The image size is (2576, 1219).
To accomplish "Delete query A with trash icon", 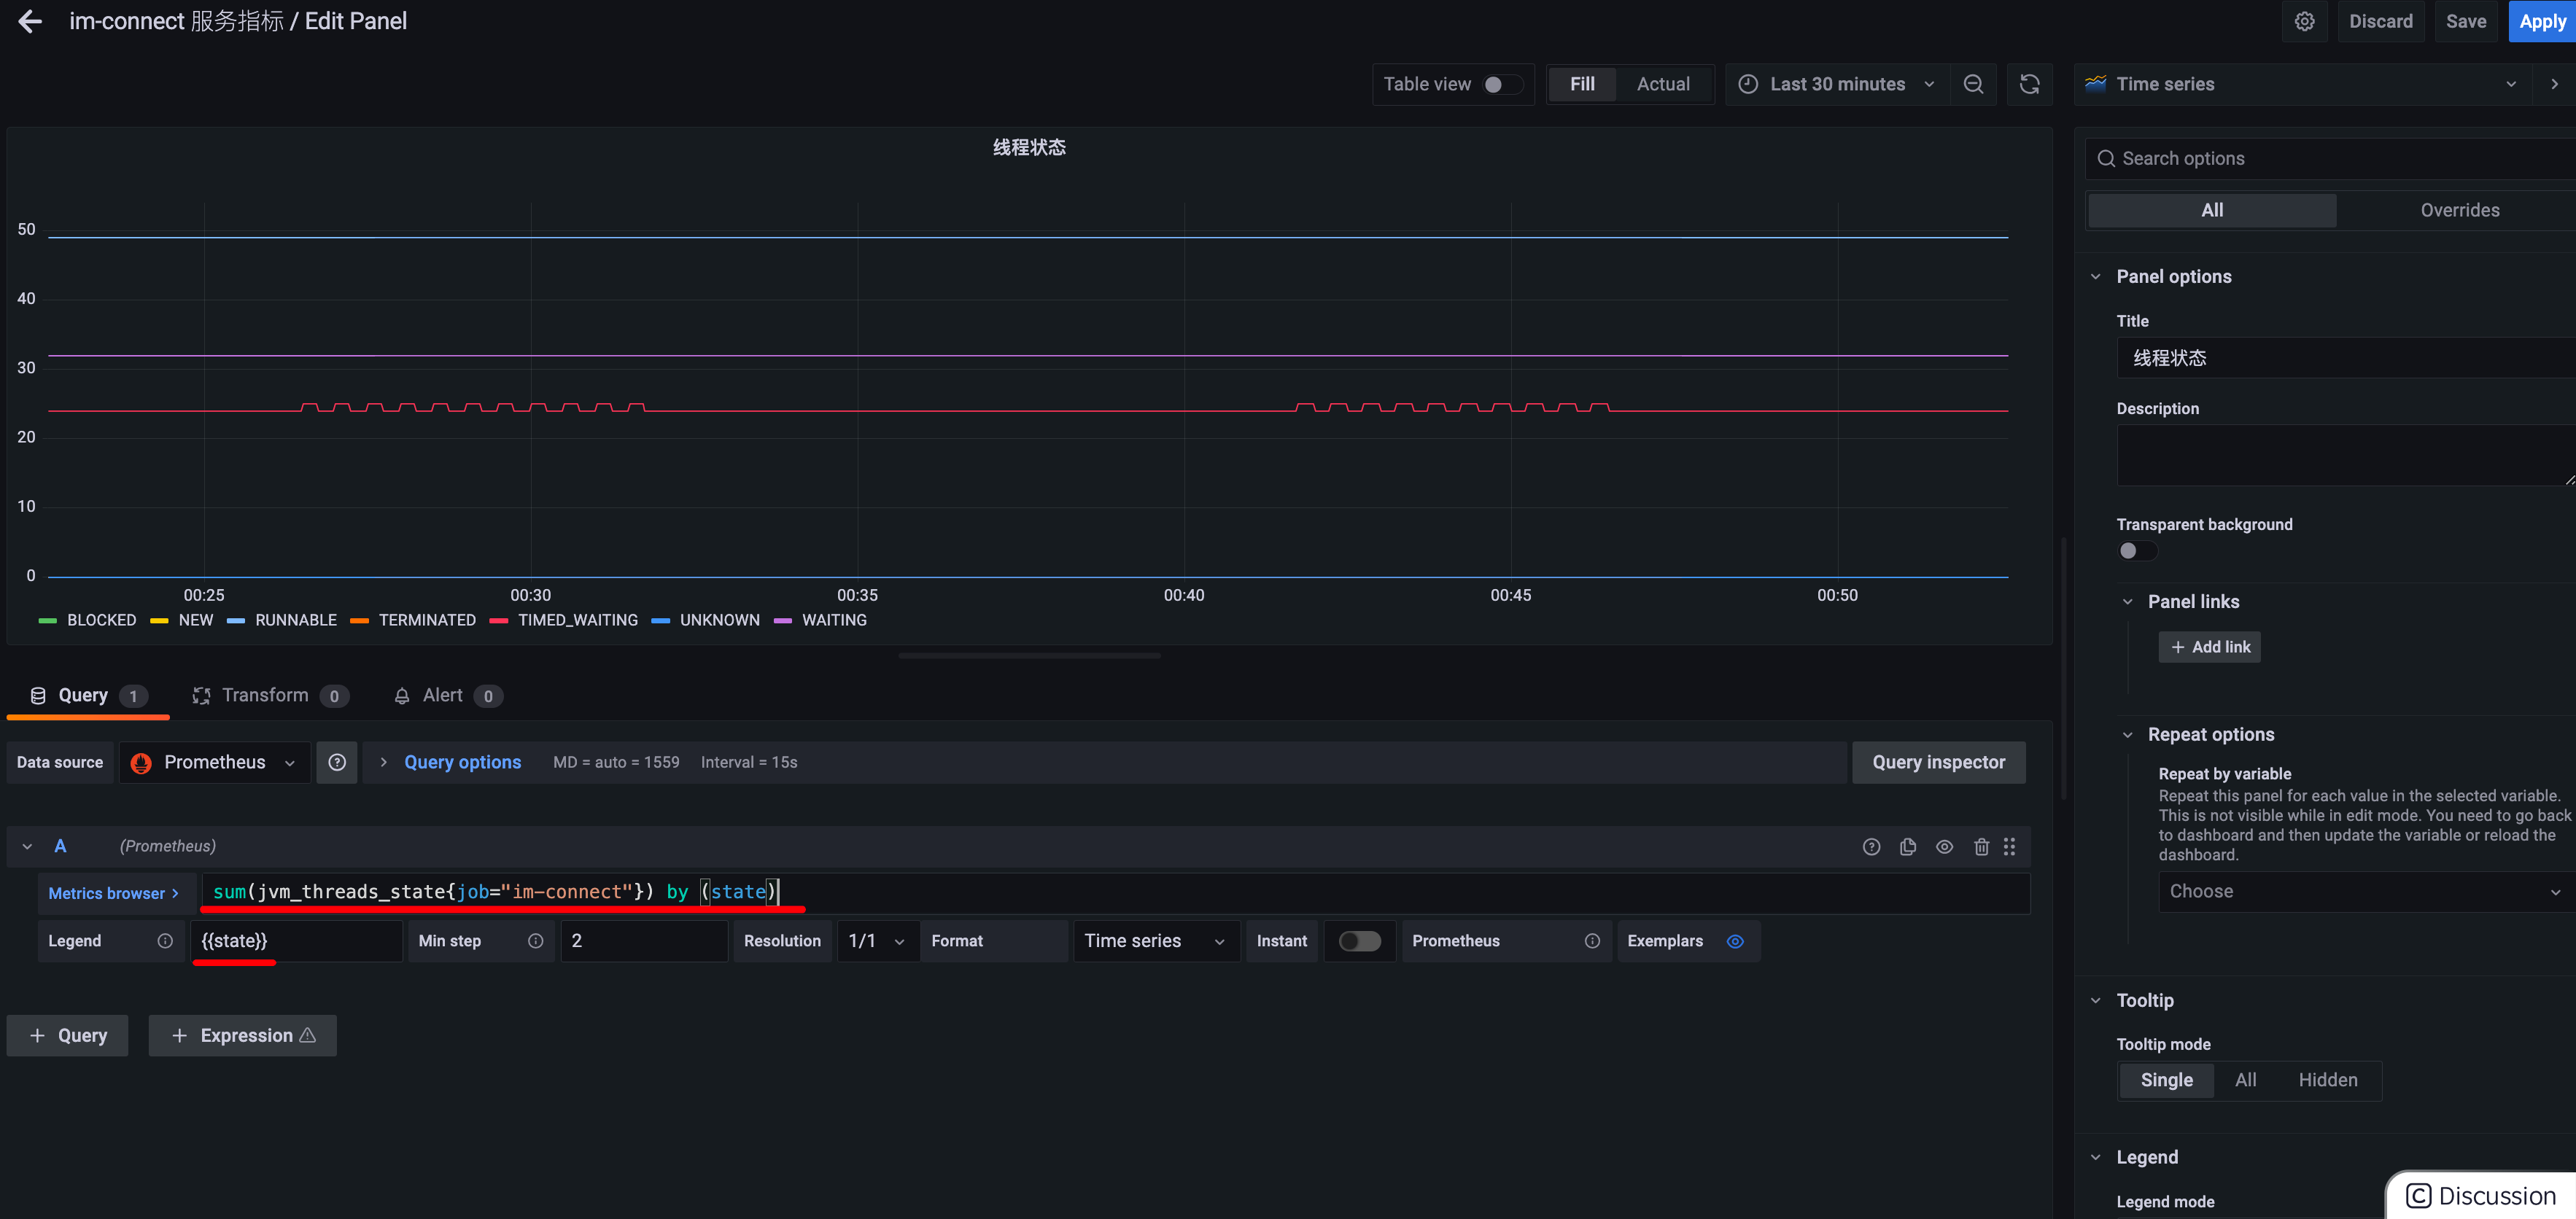I will (1981, 846).
